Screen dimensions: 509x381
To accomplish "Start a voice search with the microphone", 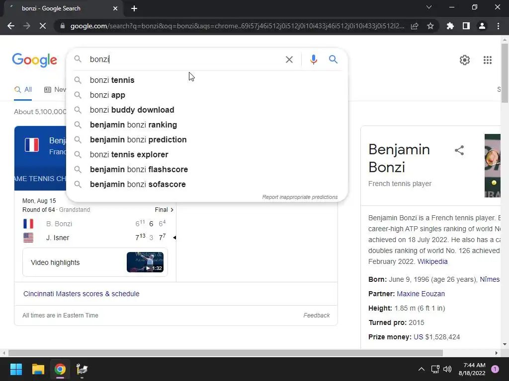I will tap(313, 60).
